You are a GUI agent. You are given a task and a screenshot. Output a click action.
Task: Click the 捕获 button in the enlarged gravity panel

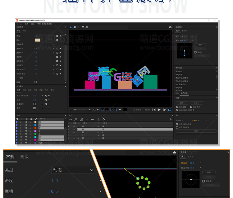pos(209,172)
